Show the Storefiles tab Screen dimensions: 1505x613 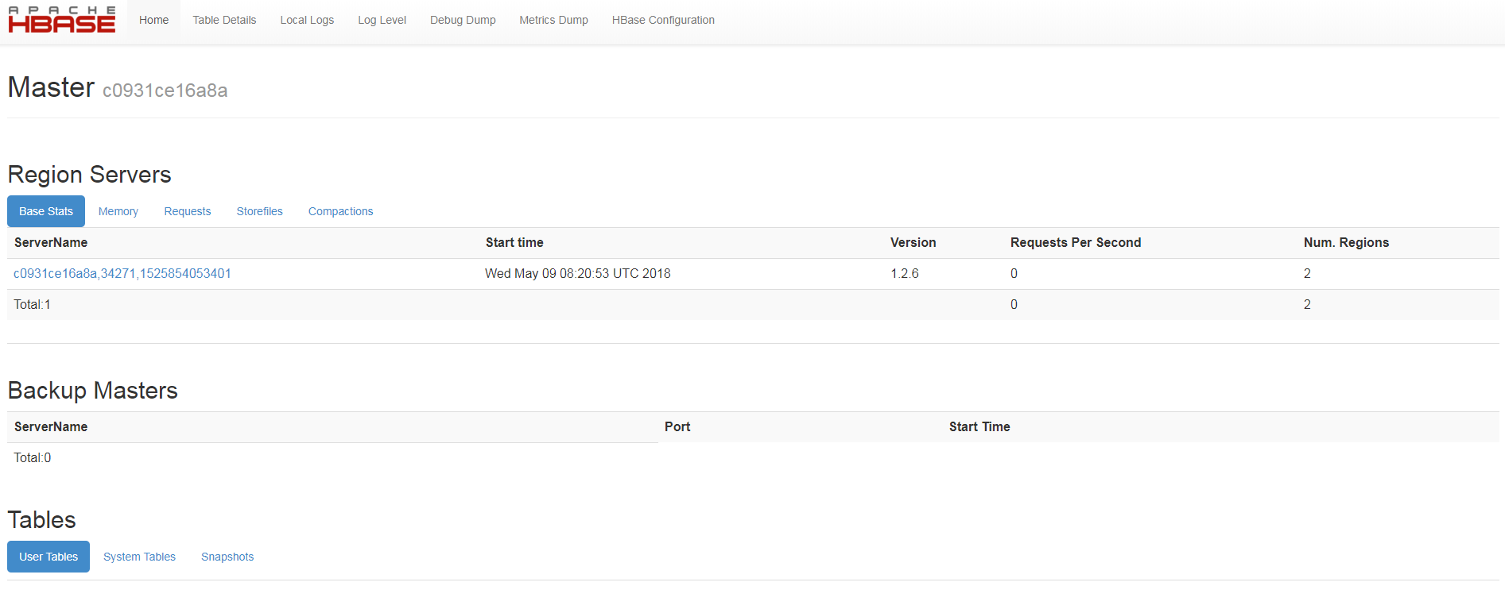point(259,211)
